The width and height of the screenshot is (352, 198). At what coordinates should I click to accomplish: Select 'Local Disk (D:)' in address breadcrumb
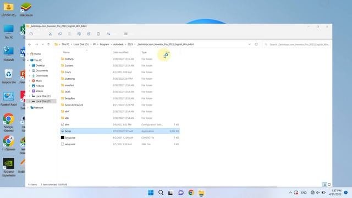click(81, 45)
